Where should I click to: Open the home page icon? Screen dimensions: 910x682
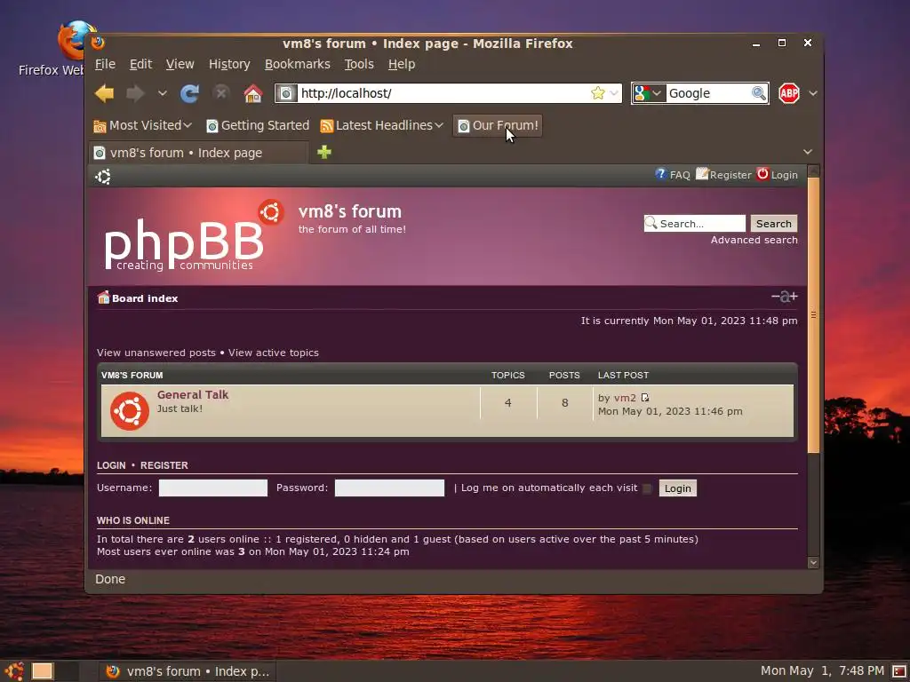[253, 93]
